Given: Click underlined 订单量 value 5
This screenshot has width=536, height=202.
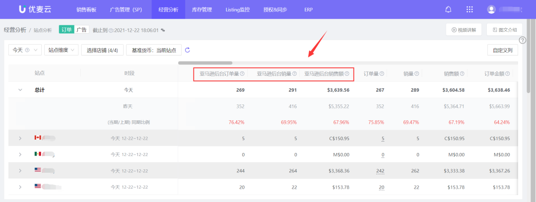Looking at the screenshot, I should pos(383,138).
